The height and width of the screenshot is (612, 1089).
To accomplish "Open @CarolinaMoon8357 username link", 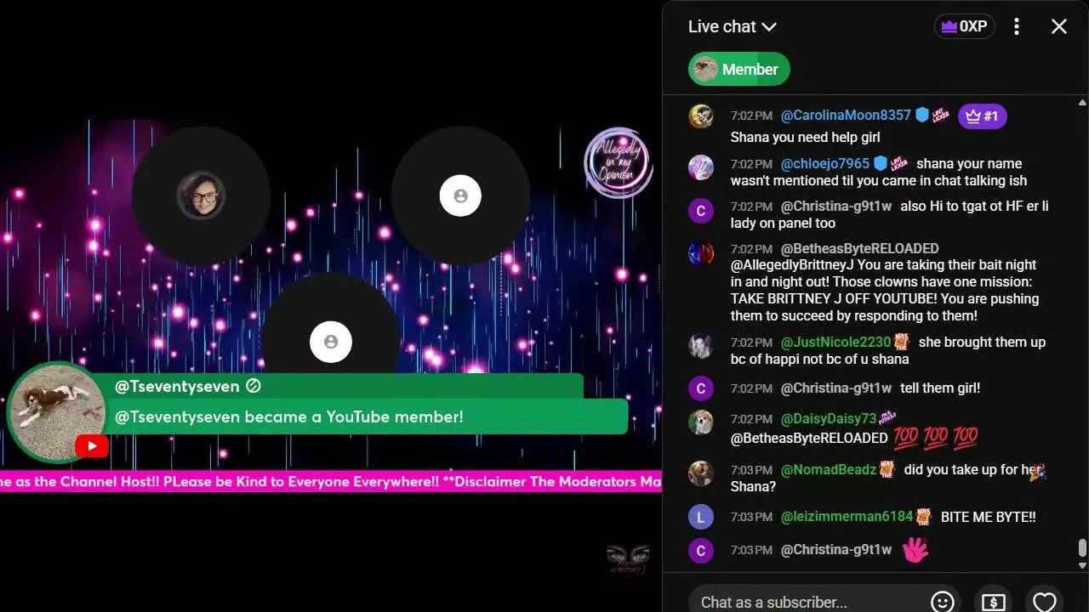I will 846,116.
